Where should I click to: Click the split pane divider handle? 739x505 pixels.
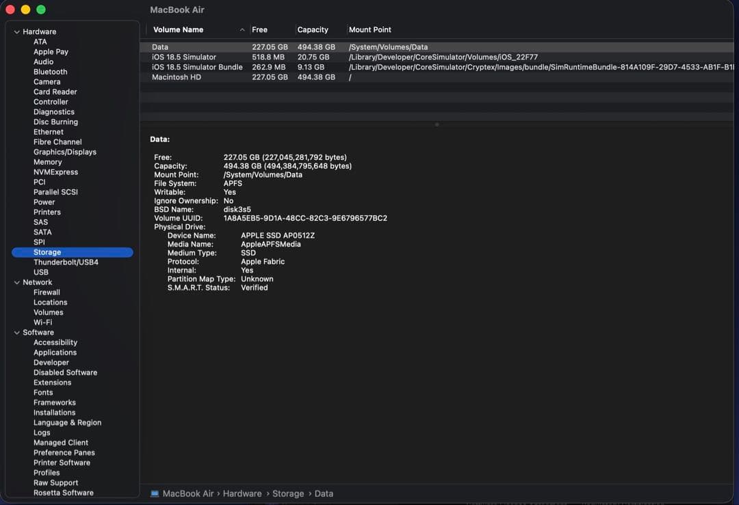[437, 124]
